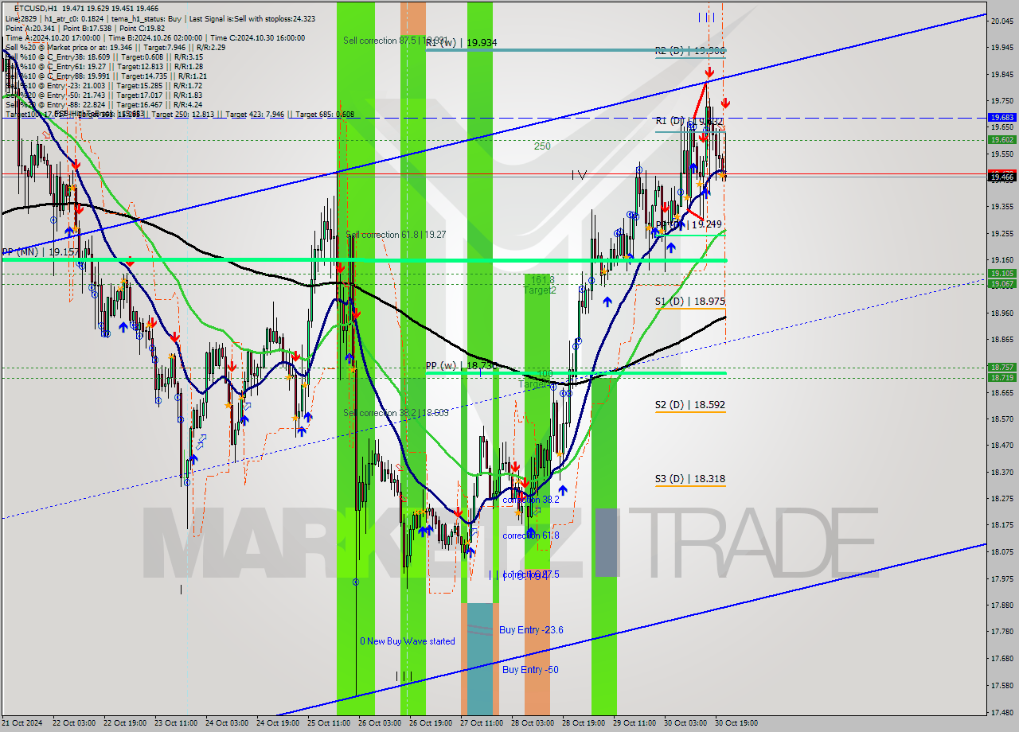This screenshot has height=732, width=1019.
Task: Click the '25 Oct 11:00' time label
Action: pos(329,723)
